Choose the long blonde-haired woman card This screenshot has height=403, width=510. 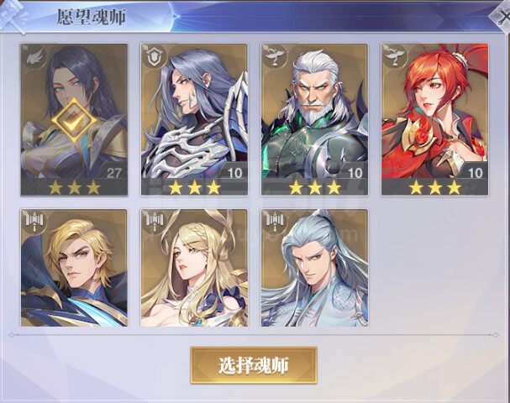point(194,268)
